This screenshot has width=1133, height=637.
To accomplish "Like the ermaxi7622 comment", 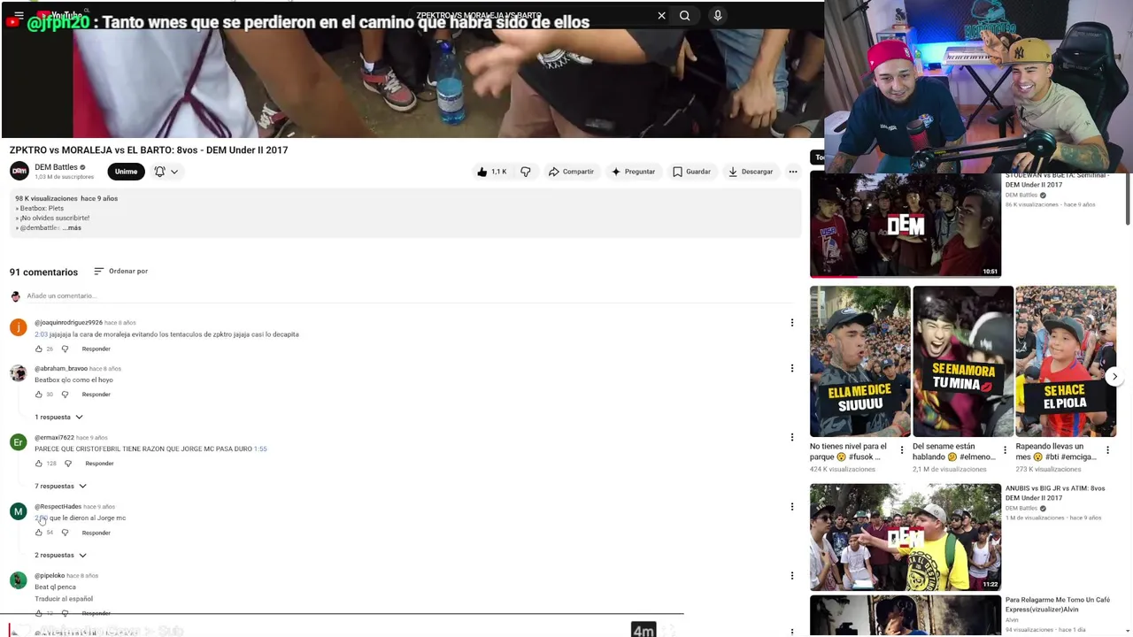I will click(x=38, y=464).
